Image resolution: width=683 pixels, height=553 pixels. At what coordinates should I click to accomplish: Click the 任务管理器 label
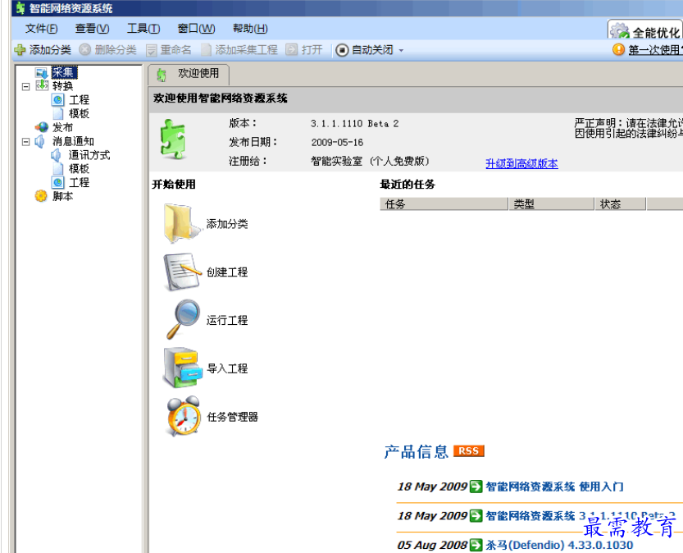(x=233, y=417)
